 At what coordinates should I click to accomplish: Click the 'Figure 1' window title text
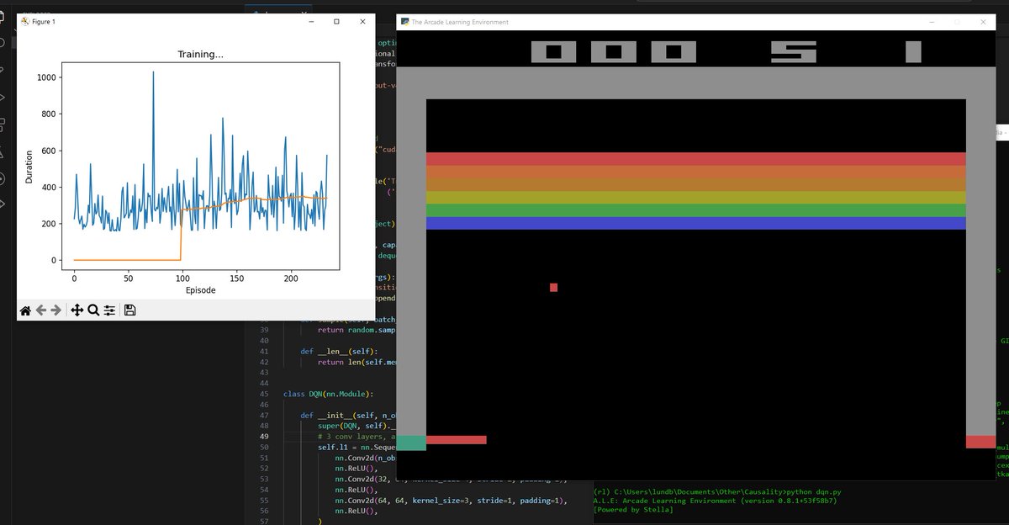click(44, 21)
